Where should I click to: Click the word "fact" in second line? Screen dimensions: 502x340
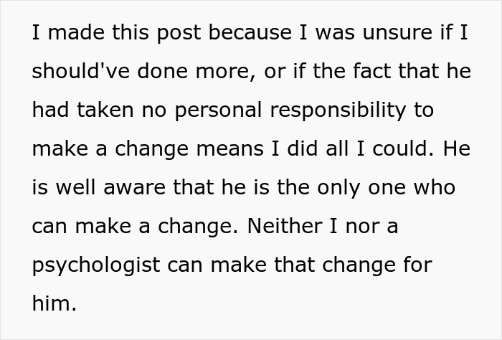(x=372, y=71)
